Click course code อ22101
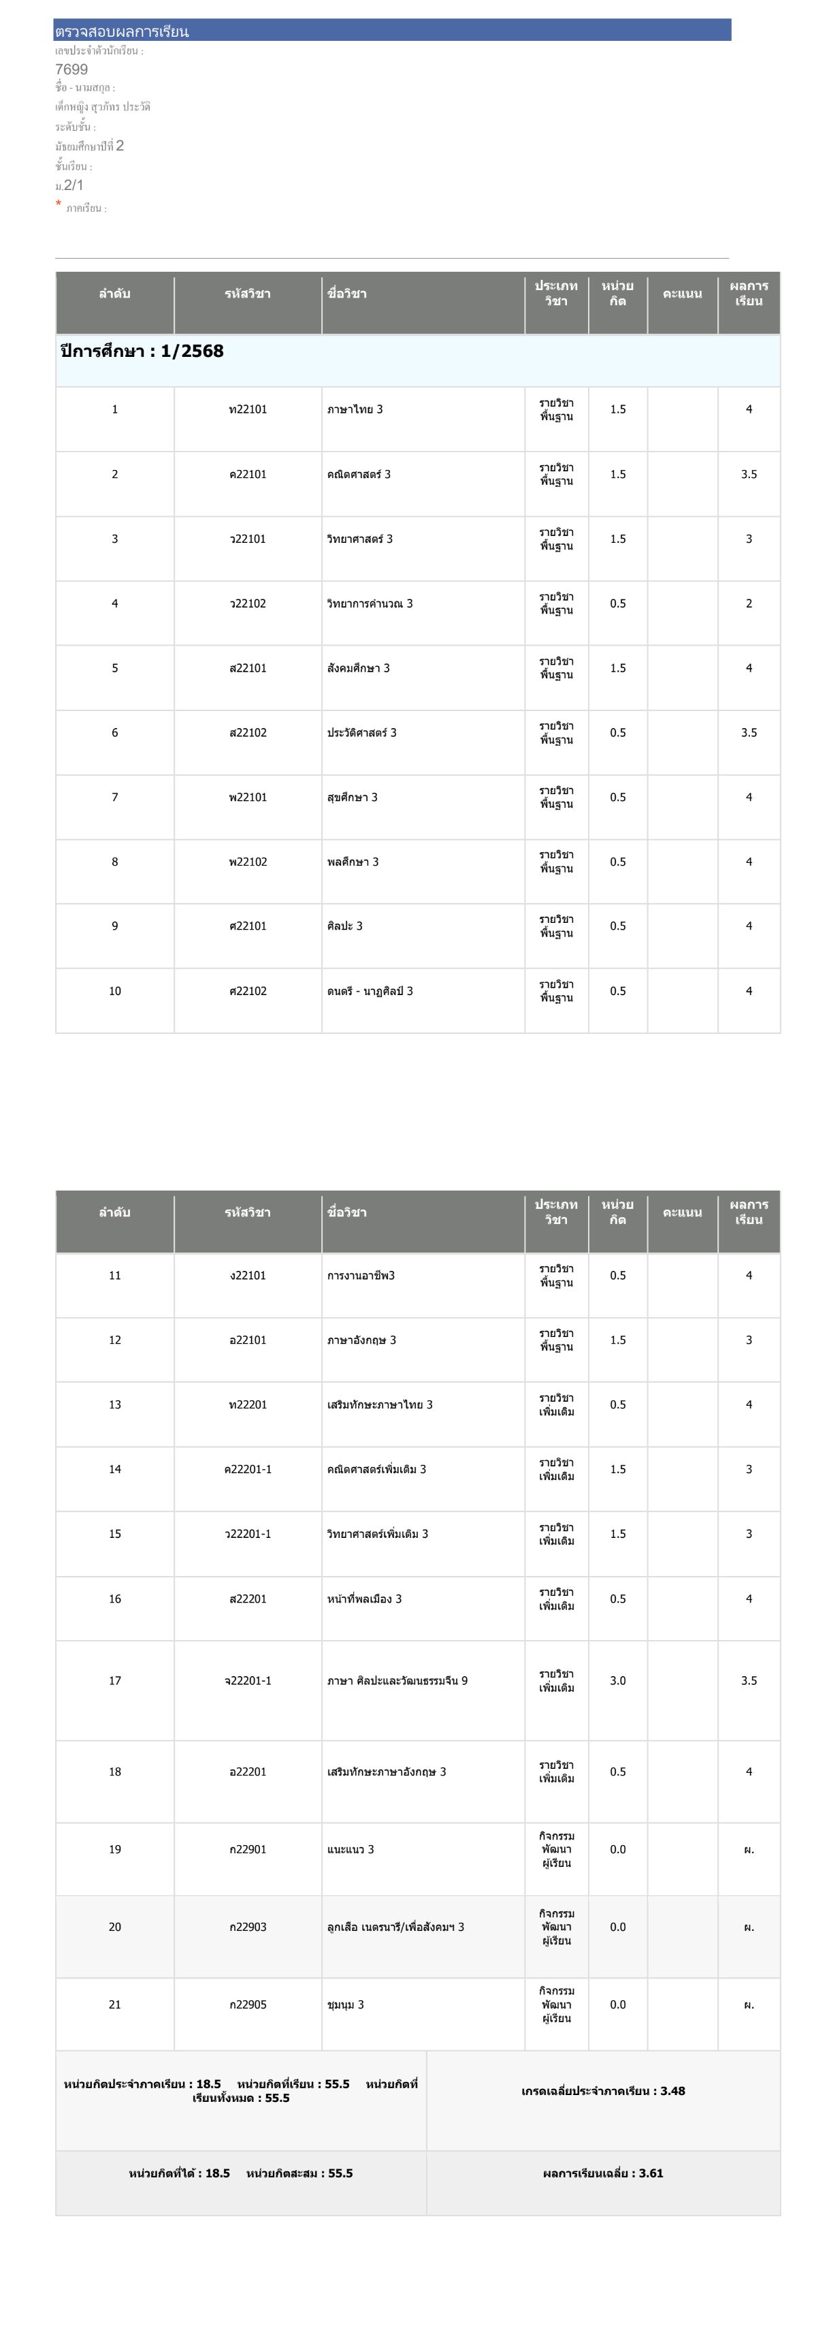This screenshot has width=829, height=2345. pyautogui.click(x=248, y=1340)
